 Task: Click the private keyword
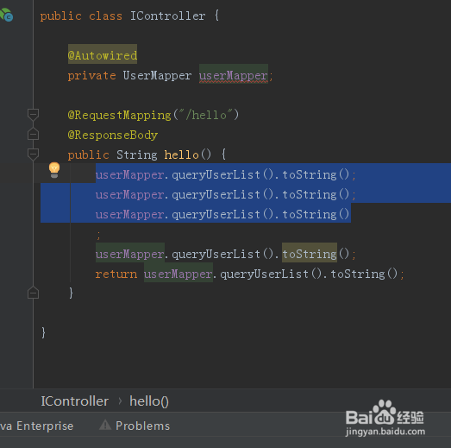point(91,76)
